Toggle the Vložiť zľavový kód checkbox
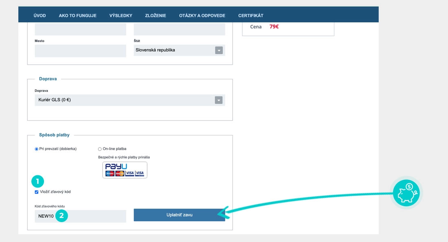The height and width of the screenshot is (242, 448). [37, 192]
